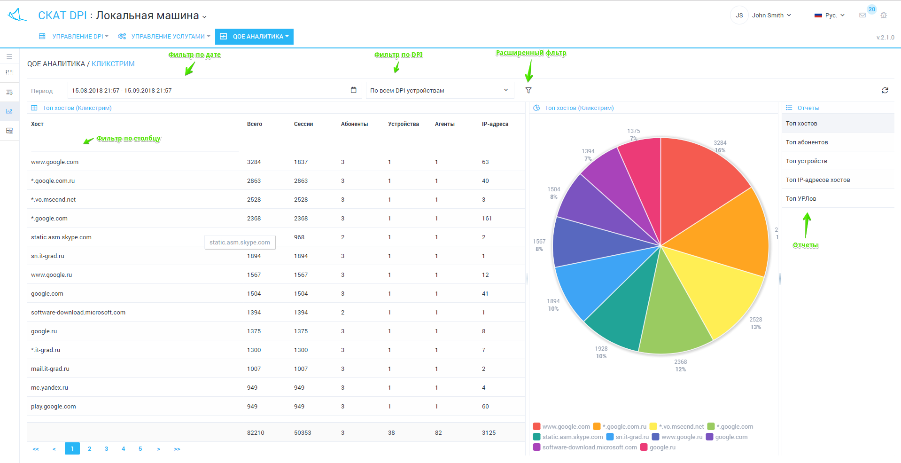Toggle www.google.com legend entry in chart
The height and width of the screenshot is (463, 901).
[561, 427]
